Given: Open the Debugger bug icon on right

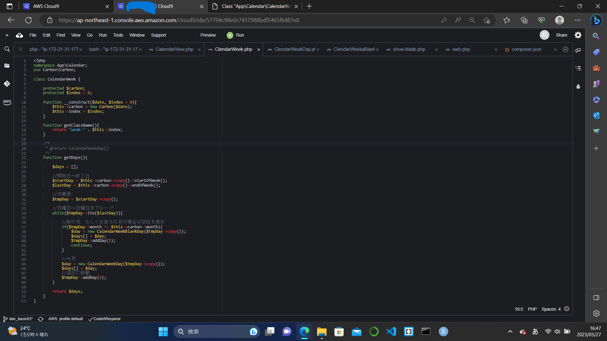Looking at the screenshot, I should (x=578, y=87).
